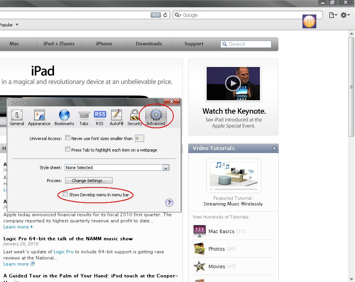Expand the gear settings menu in toolbar
Image resolution: width=355 pixels, height=282 pixels.
tap(345, 15)
